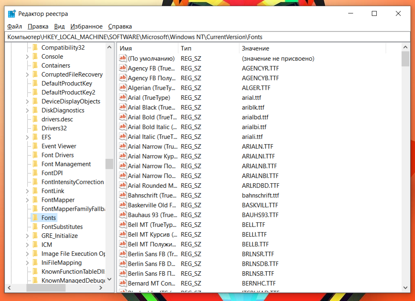Expand the Console key
This screenshot has width=415, height=301.
click(27, 57)
